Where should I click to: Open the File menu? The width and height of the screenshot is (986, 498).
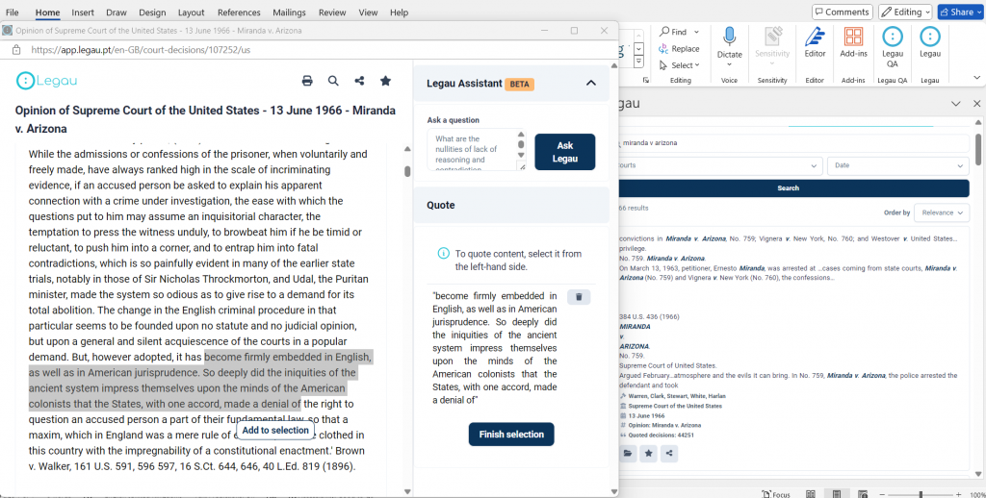(12, 12)
